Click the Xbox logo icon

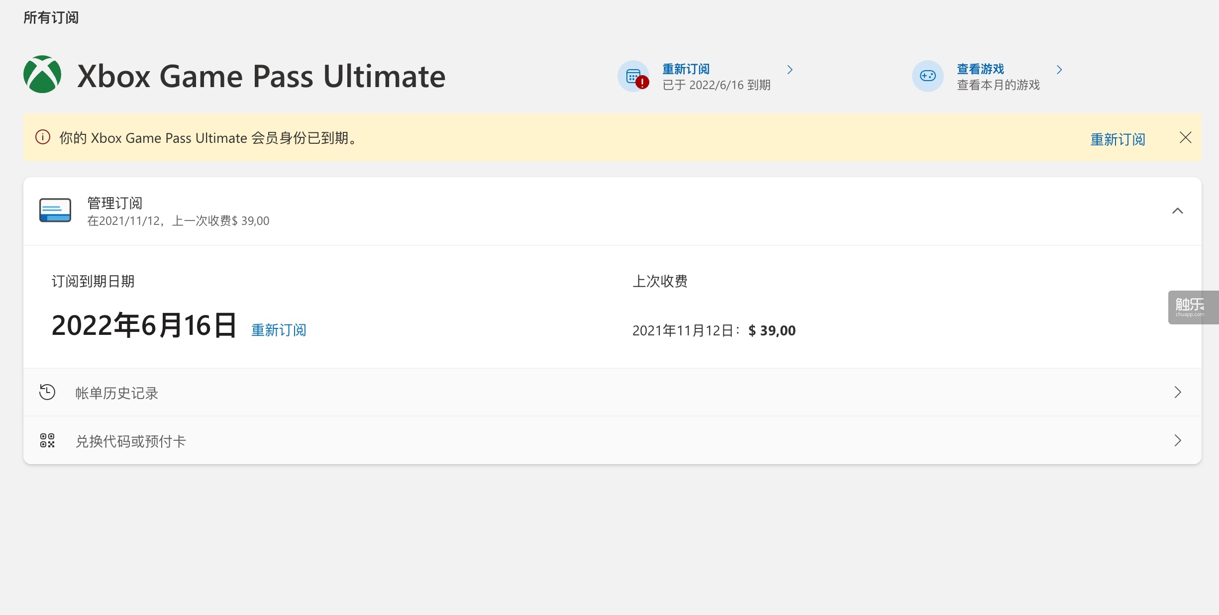[x=42, y=74]
